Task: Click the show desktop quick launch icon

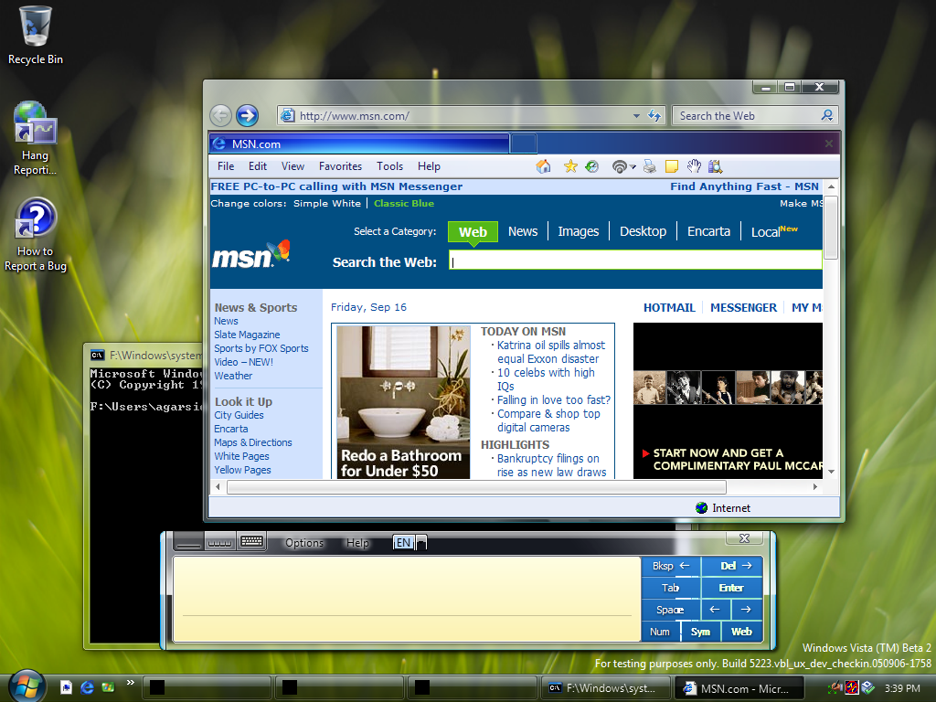Action: tap(66, 687)
